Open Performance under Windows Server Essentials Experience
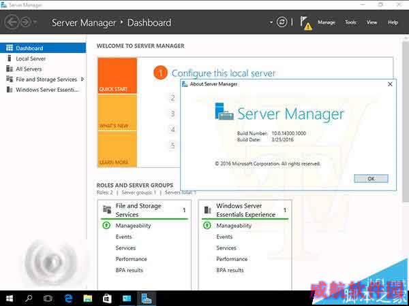This screenshot has height=306, width=409. (x=232, y=259)
